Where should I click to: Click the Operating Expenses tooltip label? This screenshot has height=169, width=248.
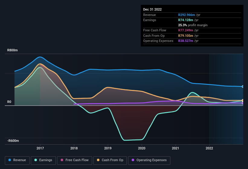[158, 41]
